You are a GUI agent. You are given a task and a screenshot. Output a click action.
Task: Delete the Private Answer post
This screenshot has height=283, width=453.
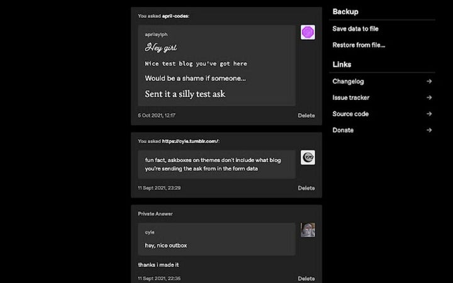pyautogui.click(x=306, y=278)
